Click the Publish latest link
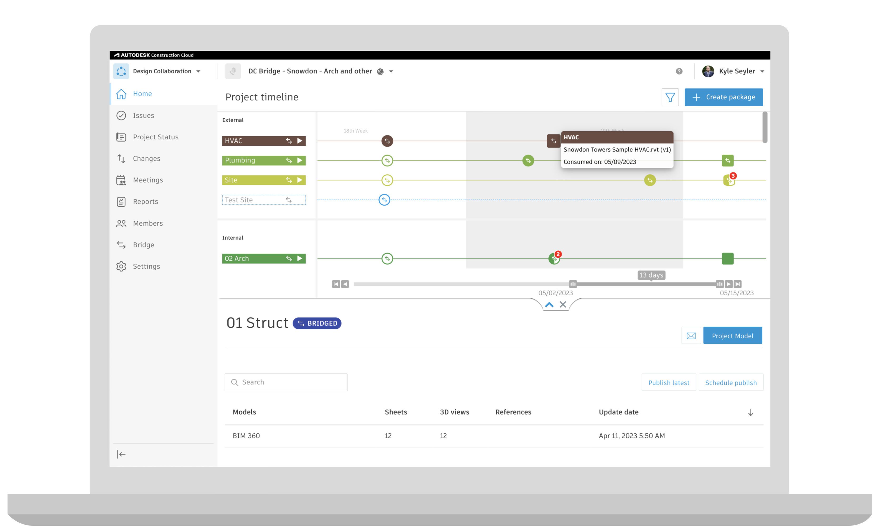 (x=668, y=382)
